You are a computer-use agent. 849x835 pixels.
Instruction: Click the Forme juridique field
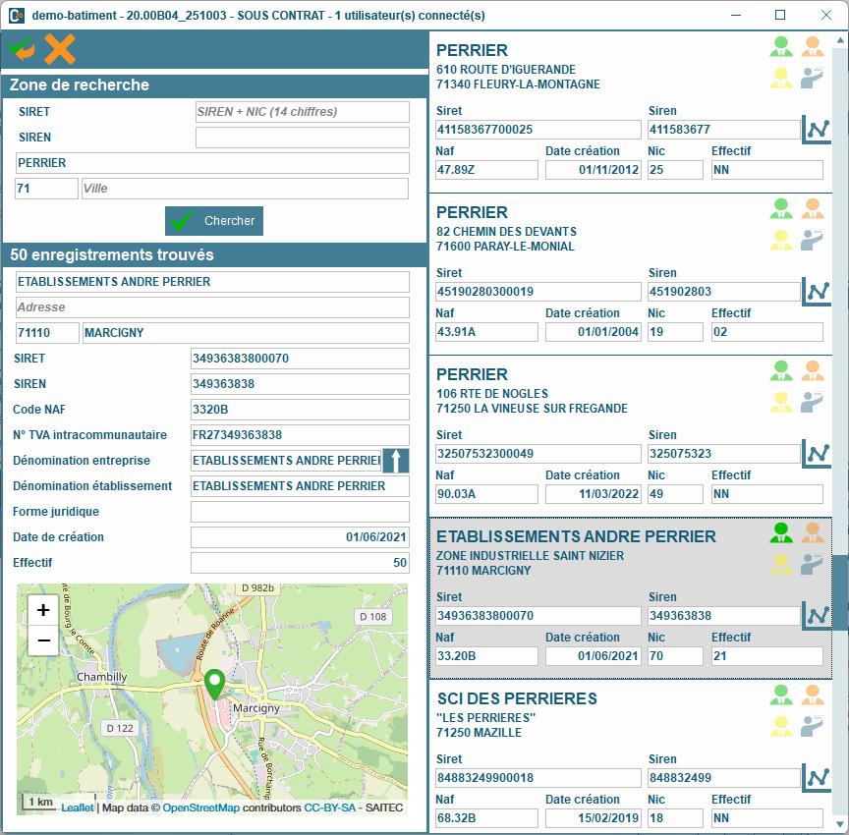pyautogui.click(x=300, y=512)
